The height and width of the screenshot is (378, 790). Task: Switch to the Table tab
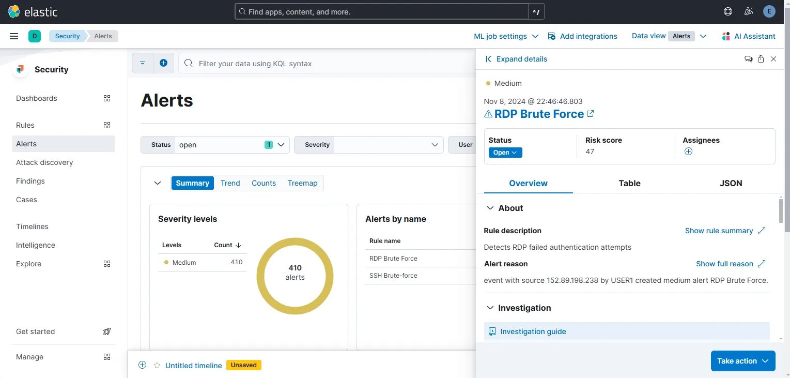[x=629, y=183]
